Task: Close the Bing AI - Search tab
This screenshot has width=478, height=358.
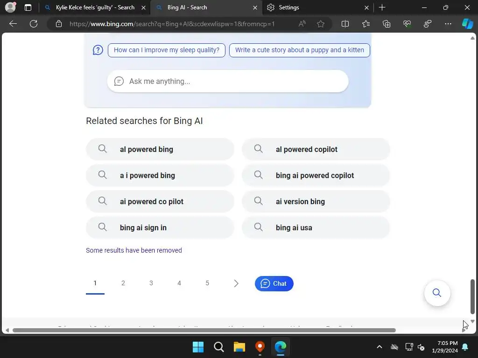Action: [x=255, y=7]
